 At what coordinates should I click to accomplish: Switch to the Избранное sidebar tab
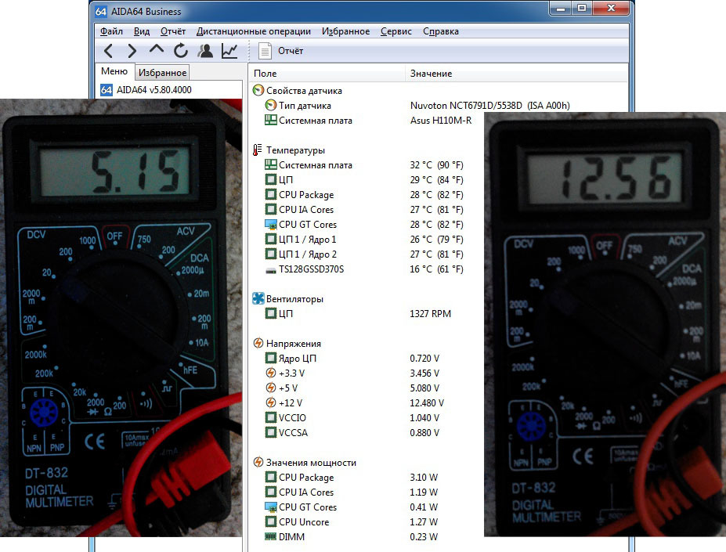click(163, 73)
